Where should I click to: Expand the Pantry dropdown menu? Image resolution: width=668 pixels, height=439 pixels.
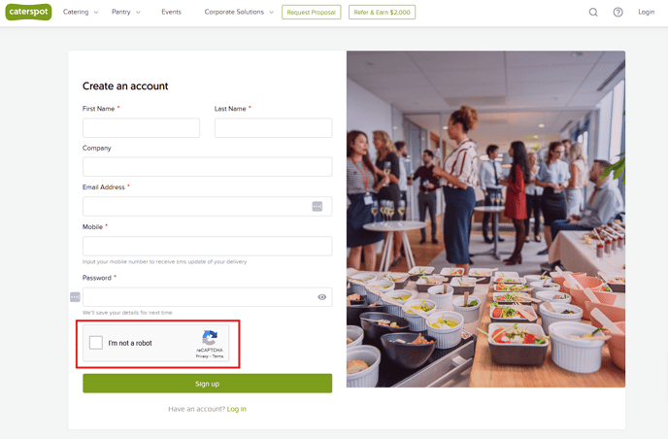pos(125,12)
